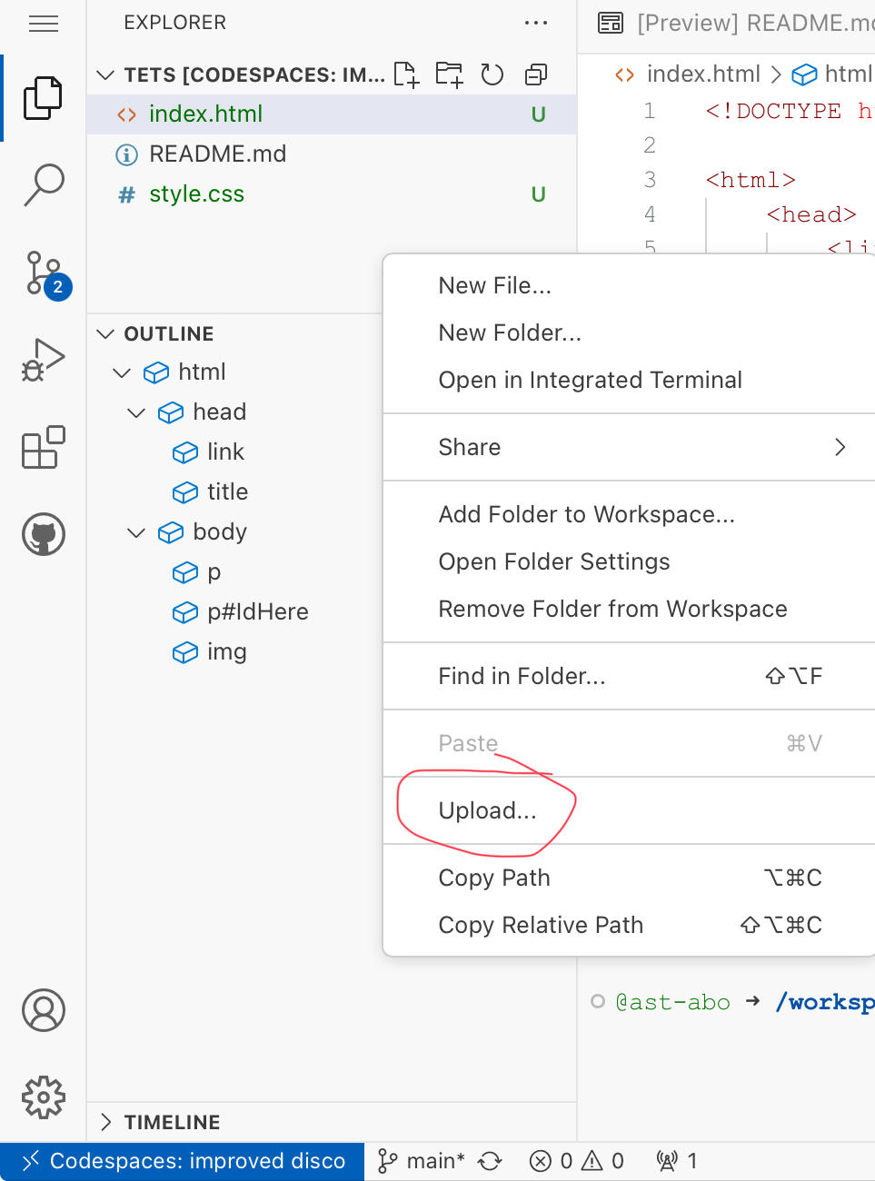Open Run and Debug view
Image resolution: width=875 pixels, height=1181 pixels.
coord(44,360)
